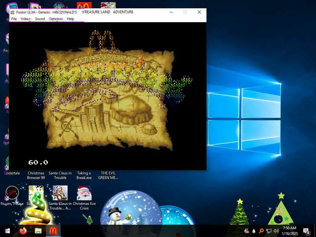The width and height of the screenshot is (316, 237).
Task: Open the volume speaker tray icon
Action: [276, 231]
